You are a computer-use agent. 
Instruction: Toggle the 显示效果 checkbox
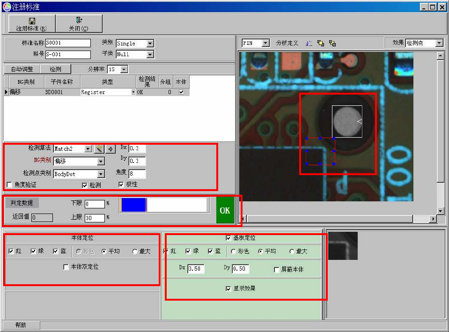pyautogui.click(x=228, y=289)
